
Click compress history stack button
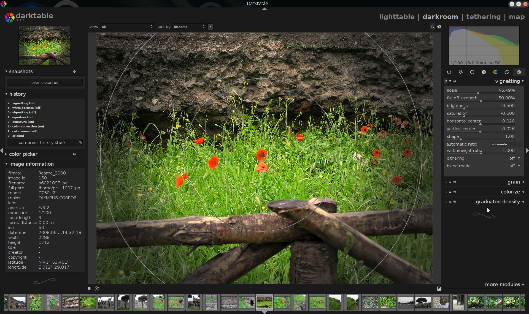pyautogui.click(x=42, y=143)
